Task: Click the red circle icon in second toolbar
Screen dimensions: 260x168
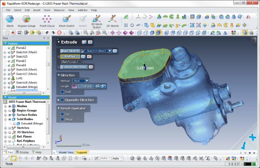Action: (59, 33)
